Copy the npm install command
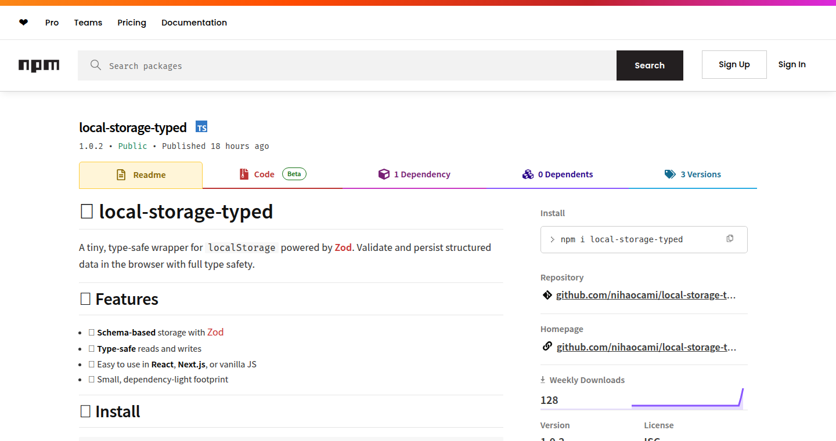Image resolution: width=836 pixels, height=441 pixels. pyautogui.click(x=730, y=239)
